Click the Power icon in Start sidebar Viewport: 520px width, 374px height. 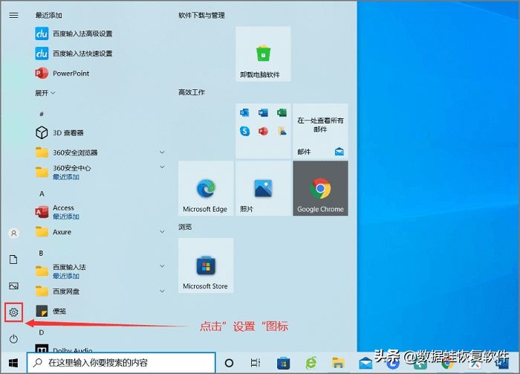[13, 339]
